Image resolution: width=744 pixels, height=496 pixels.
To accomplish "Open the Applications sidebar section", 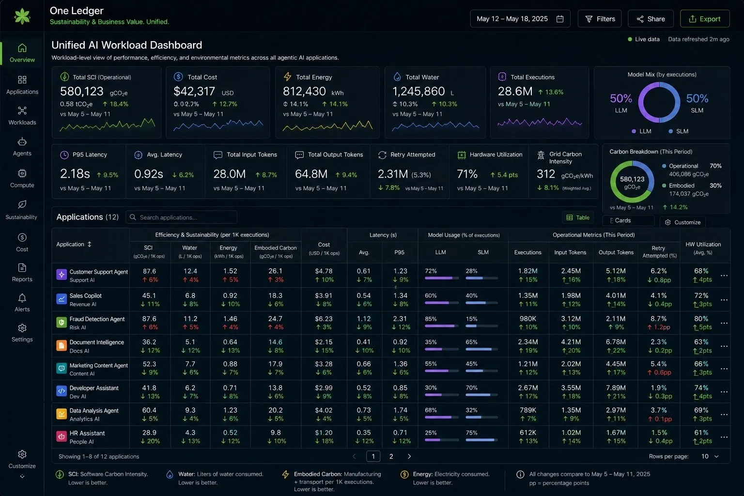I will coord(22,85).
